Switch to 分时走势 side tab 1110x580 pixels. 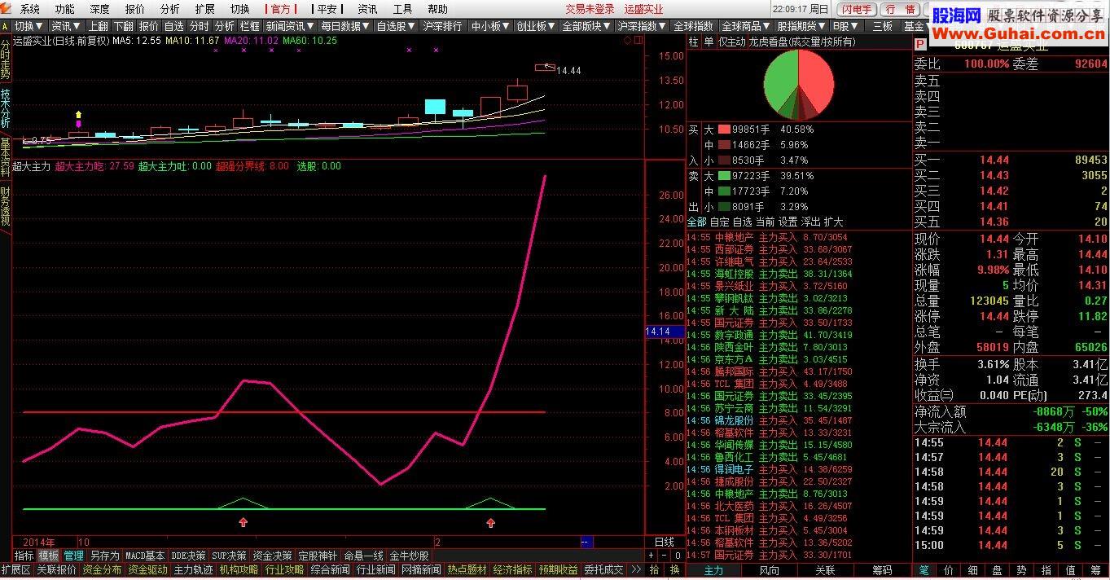tap(6, 58)
